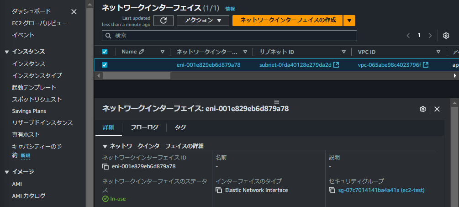459x207 pixels.
Task: Open external link icon beside subnet ID
Action: coord(336,65)
